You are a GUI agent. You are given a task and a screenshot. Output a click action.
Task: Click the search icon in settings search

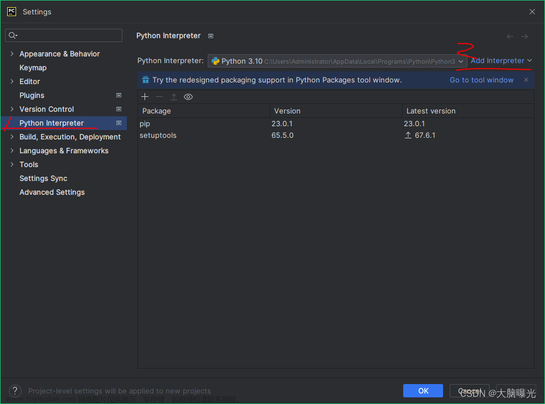click(x=13, y=35)
